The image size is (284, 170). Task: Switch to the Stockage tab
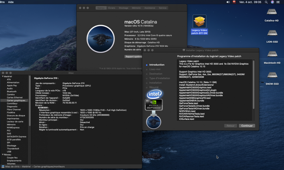click(x=124, y=8)
